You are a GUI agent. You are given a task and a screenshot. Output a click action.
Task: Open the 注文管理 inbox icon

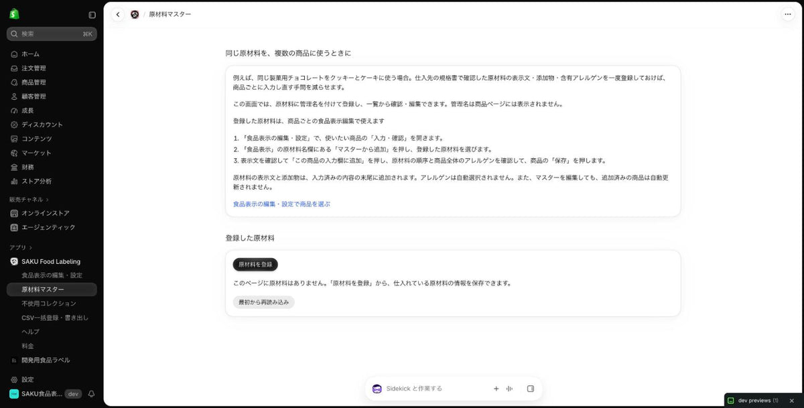coord(14,68)
